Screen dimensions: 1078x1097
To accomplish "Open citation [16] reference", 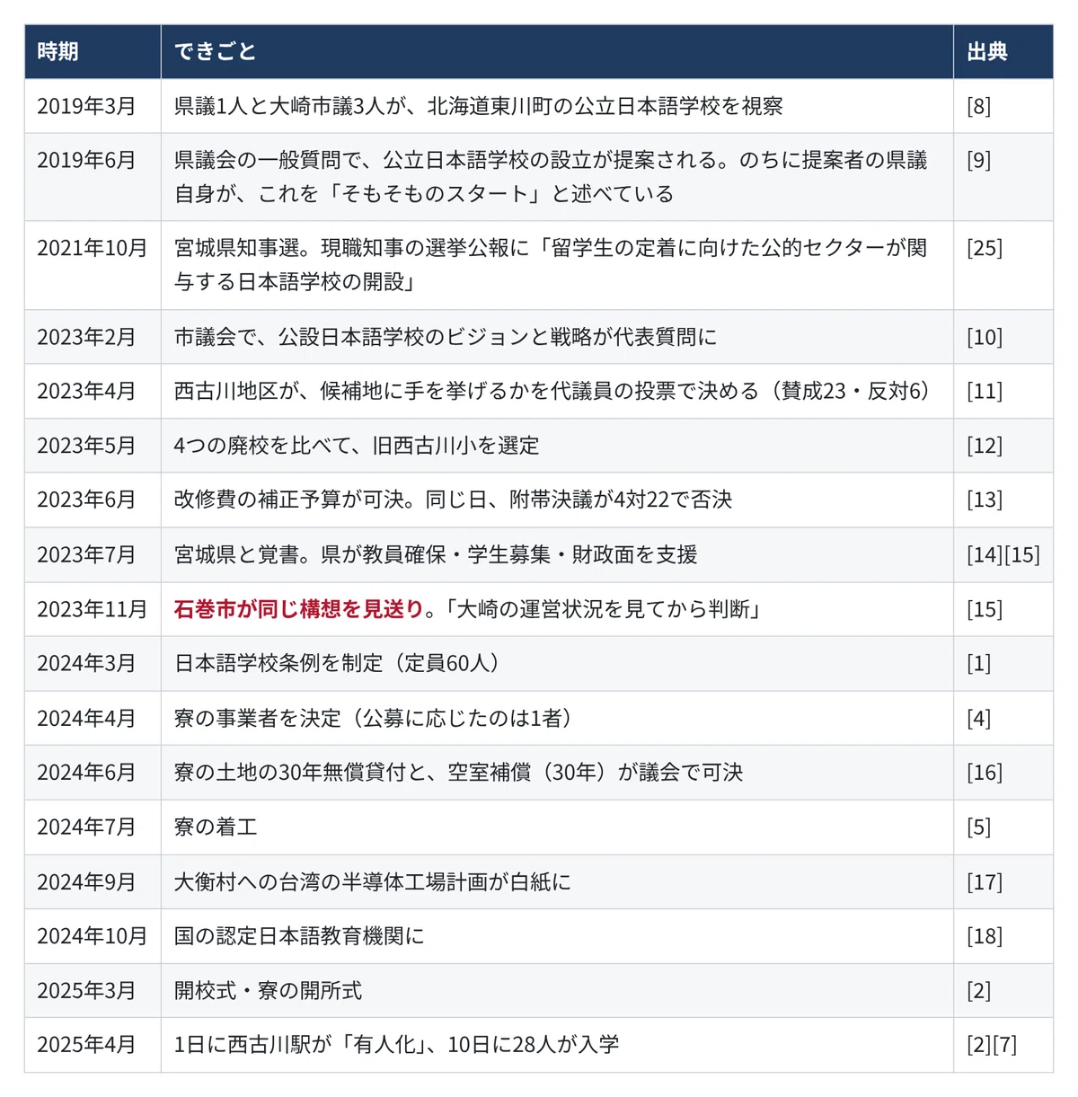I will (985, 773).
